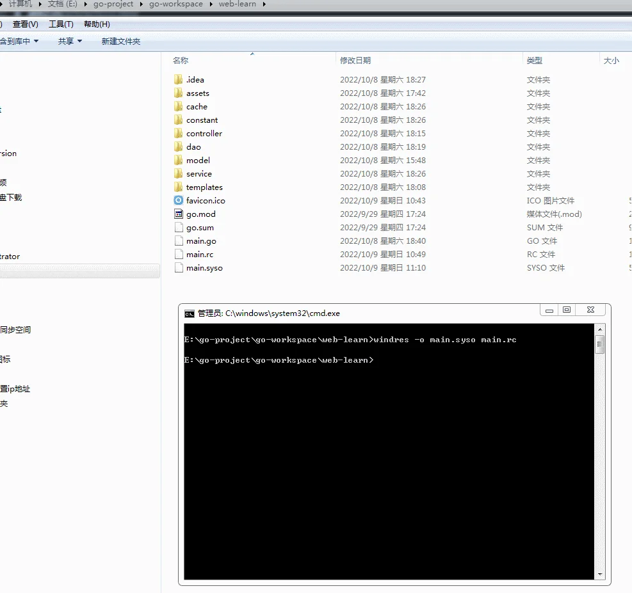632x593 pixels.
Task: Sort files by 名称 column header
Action: tap(181, 60)
